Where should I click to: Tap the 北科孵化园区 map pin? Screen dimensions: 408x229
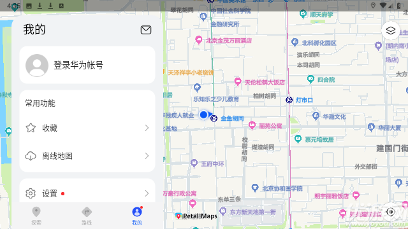click(295, 43)
